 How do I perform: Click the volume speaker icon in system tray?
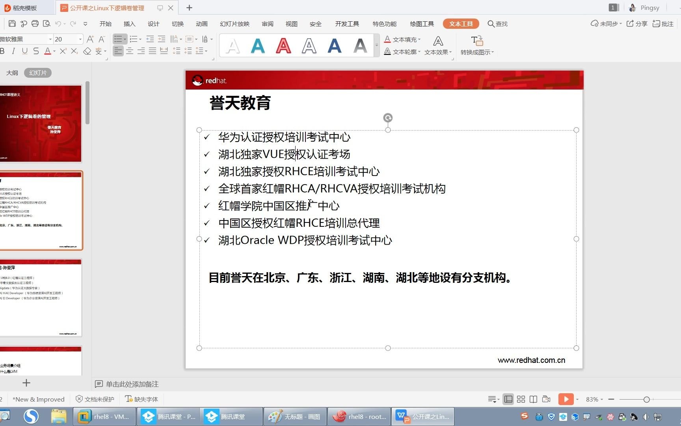(646, 417)
